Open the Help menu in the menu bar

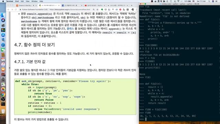pos(41,1)
